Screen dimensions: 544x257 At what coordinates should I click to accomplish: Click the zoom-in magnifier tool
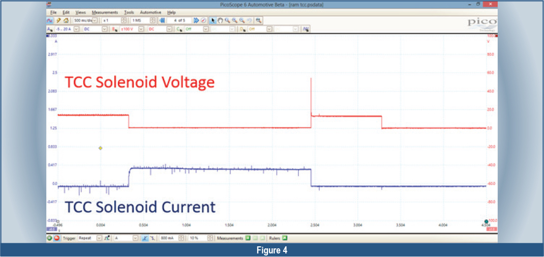[227, 20]
